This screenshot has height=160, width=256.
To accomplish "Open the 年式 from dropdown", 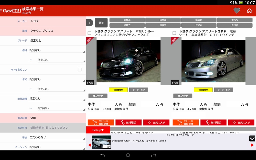I will point(57,79).
